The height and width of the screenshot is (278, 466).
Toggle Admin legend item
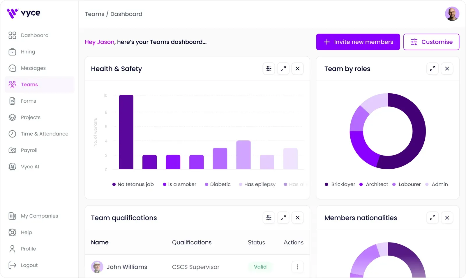click(x=437, y=184)
